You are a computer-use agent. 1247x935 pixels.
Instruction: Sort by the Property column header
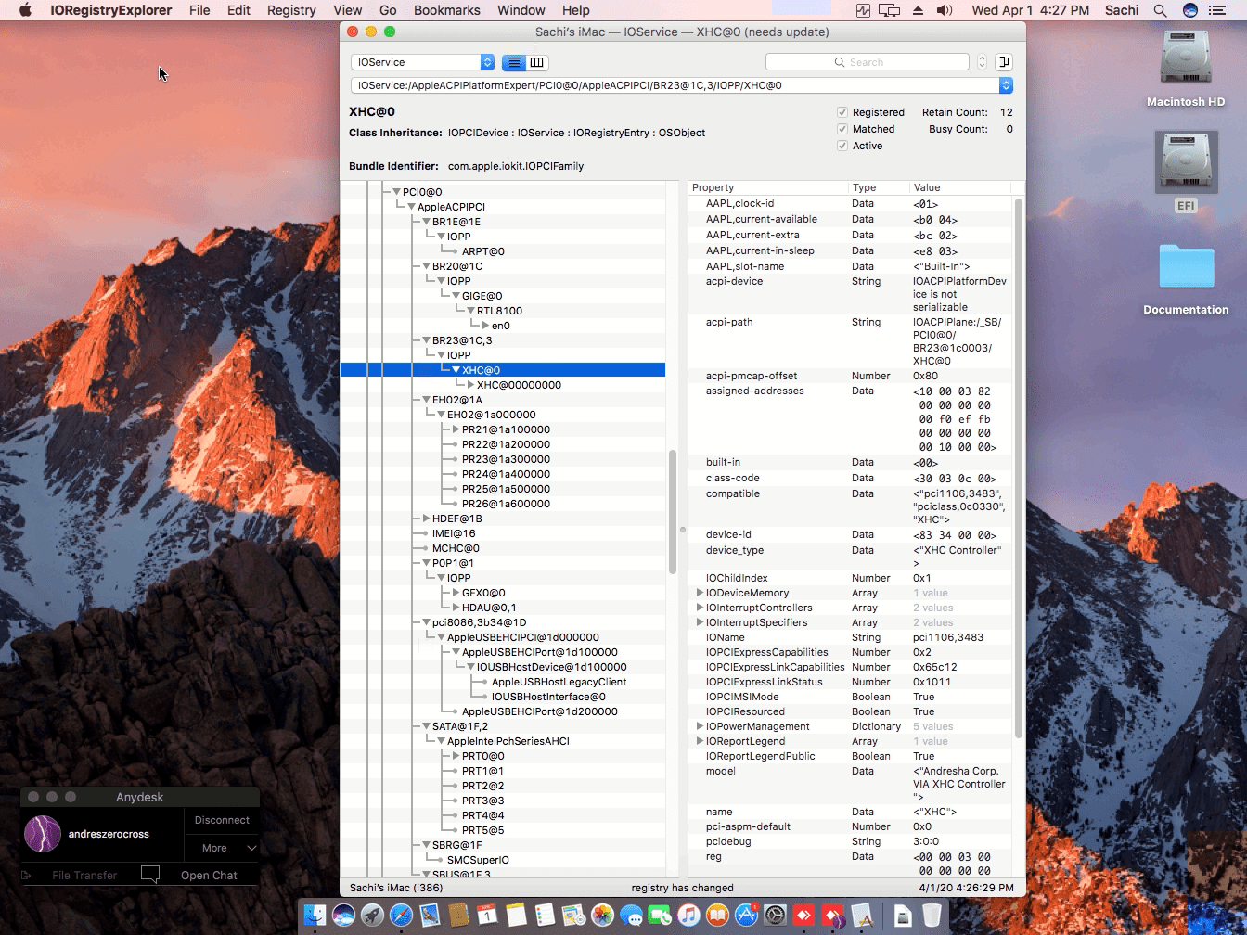click(768, 187)
